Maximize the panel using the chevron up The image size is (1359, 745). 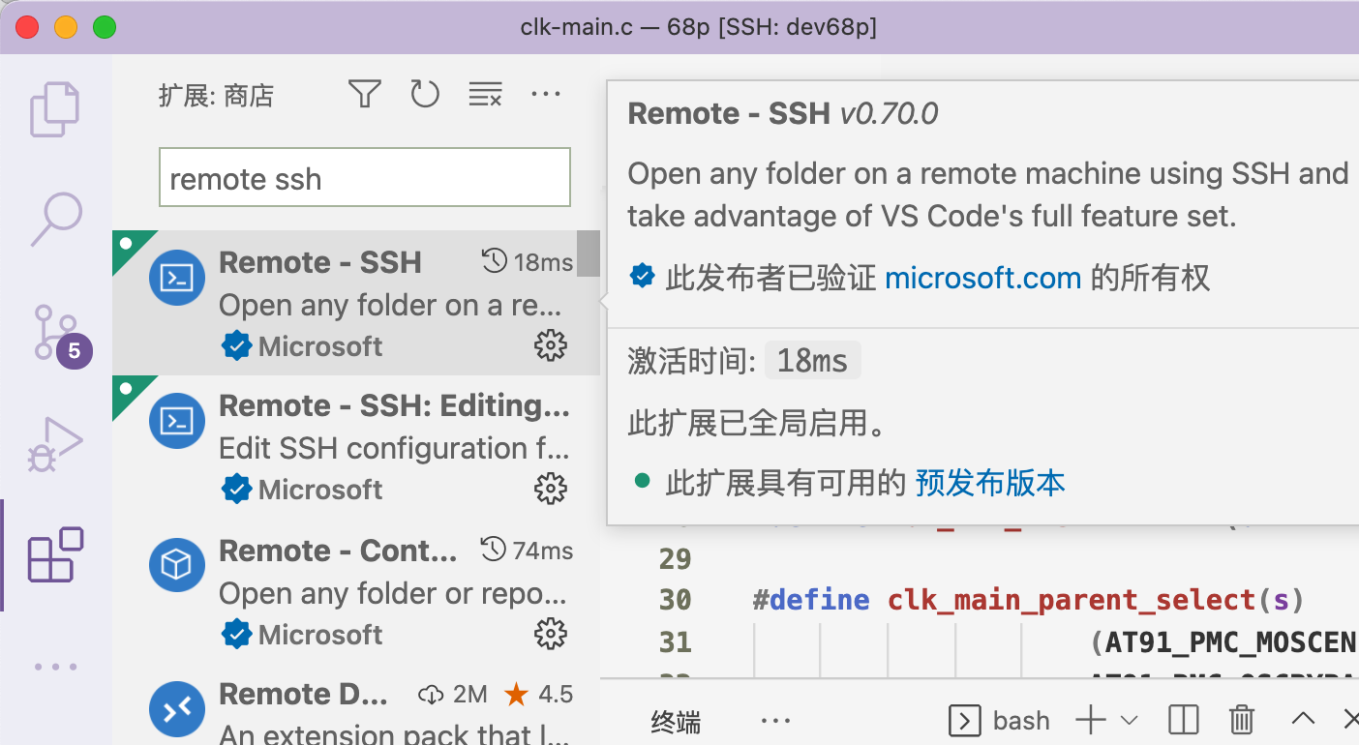[x=1303, y=719]
